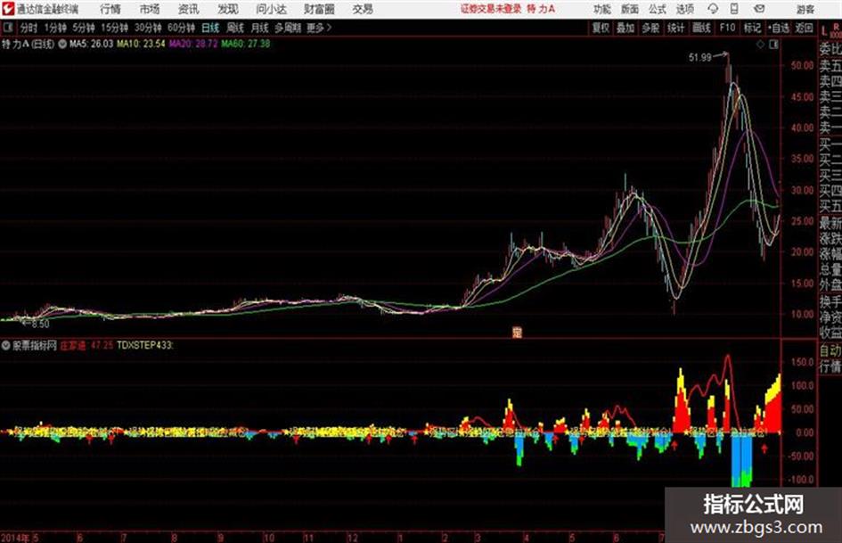Add stock via 自选 button

pos(778,28)
